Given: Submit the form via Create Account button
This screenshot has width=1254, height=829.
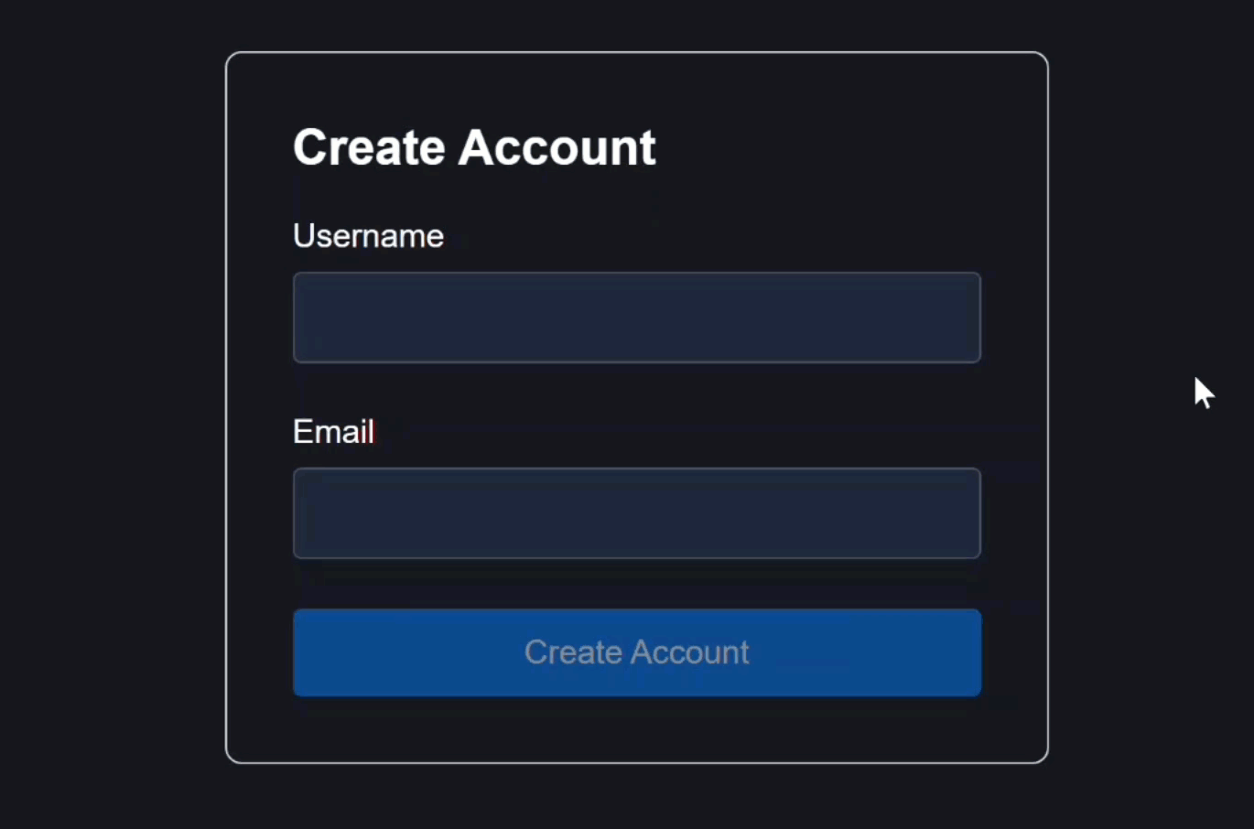Looking at the screenshot, I should tap(636, 652).
